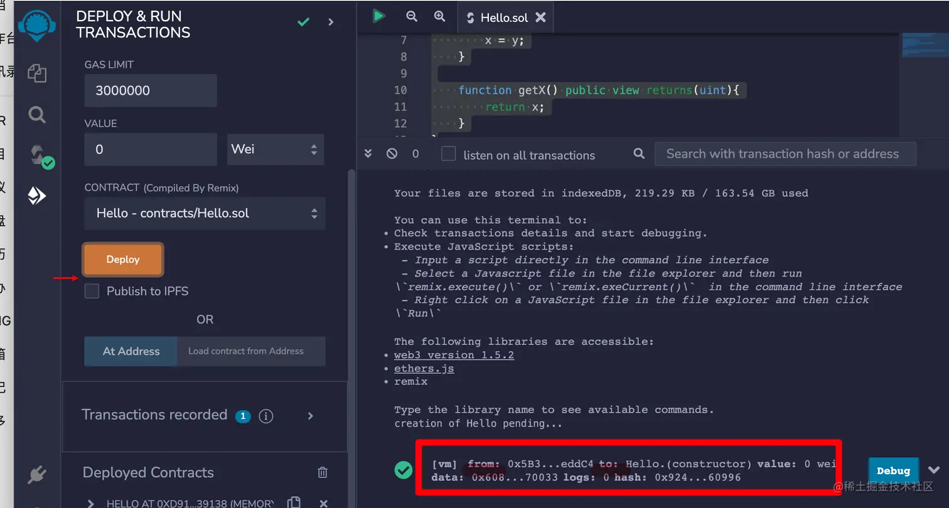The height and width of the screenshot is (508, 949).
Task: Focus the Gas Limit field showing 3000000
Action: pos(151,90)
